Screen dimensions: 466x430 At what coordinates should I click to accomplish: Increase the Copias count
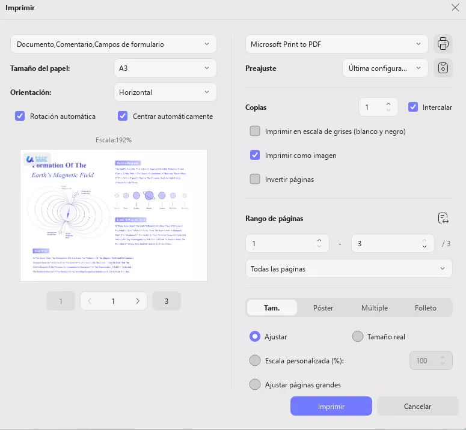coord(388,103)
